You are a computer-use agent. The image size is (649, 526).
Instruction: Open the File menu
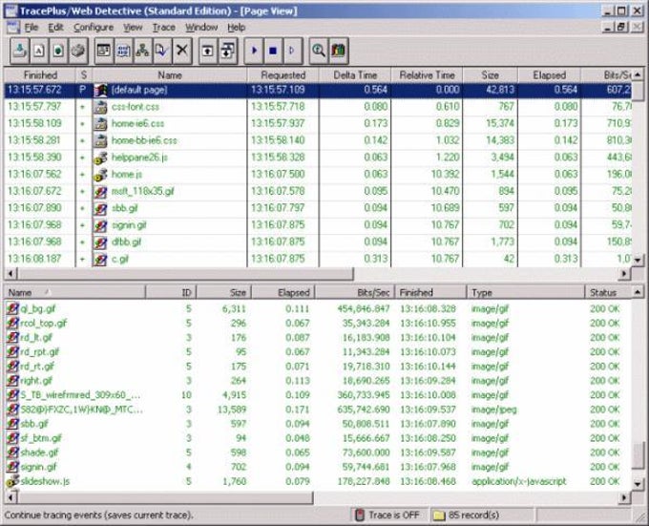(31, 28)
